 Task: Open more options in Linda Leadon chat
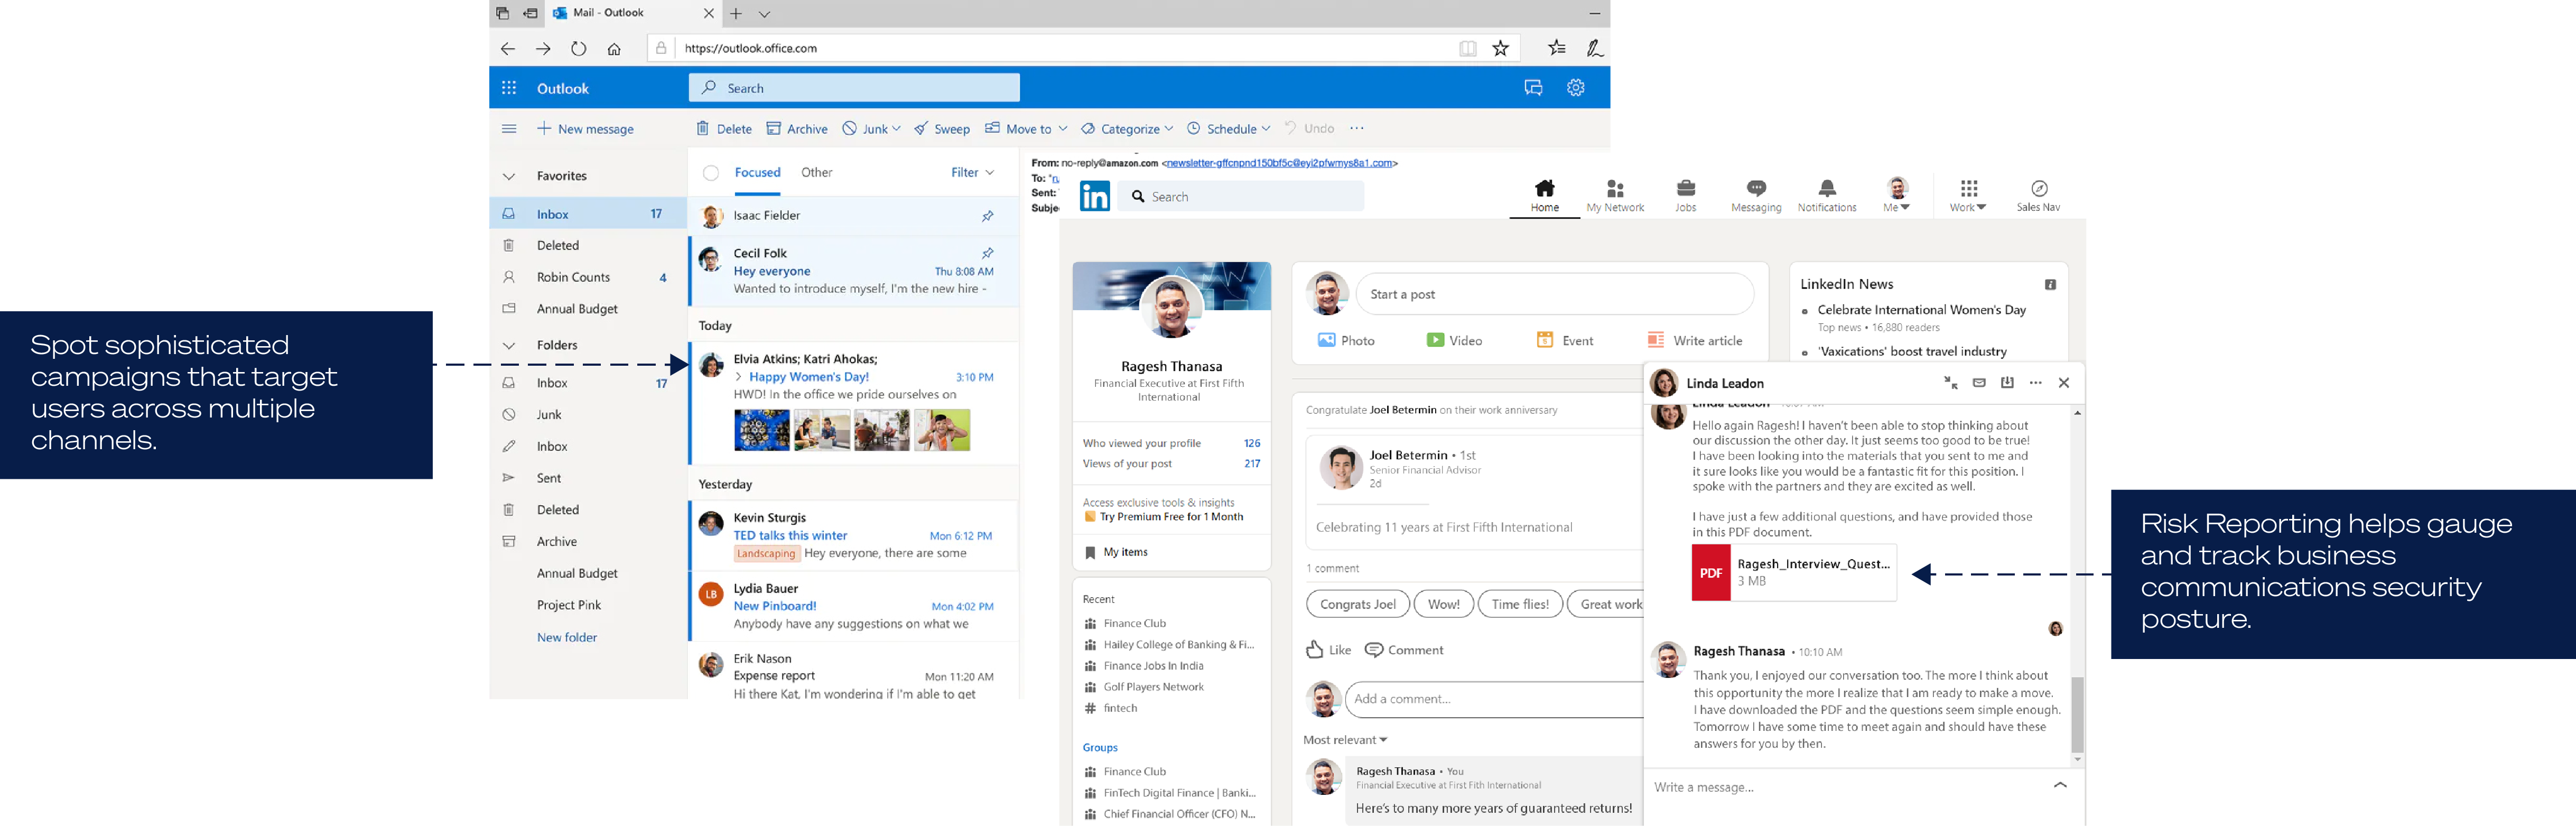pos(2035,382)
